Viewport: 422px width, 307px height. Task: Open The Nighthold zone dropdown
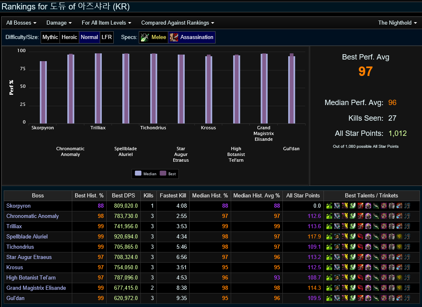coord(397,23)
